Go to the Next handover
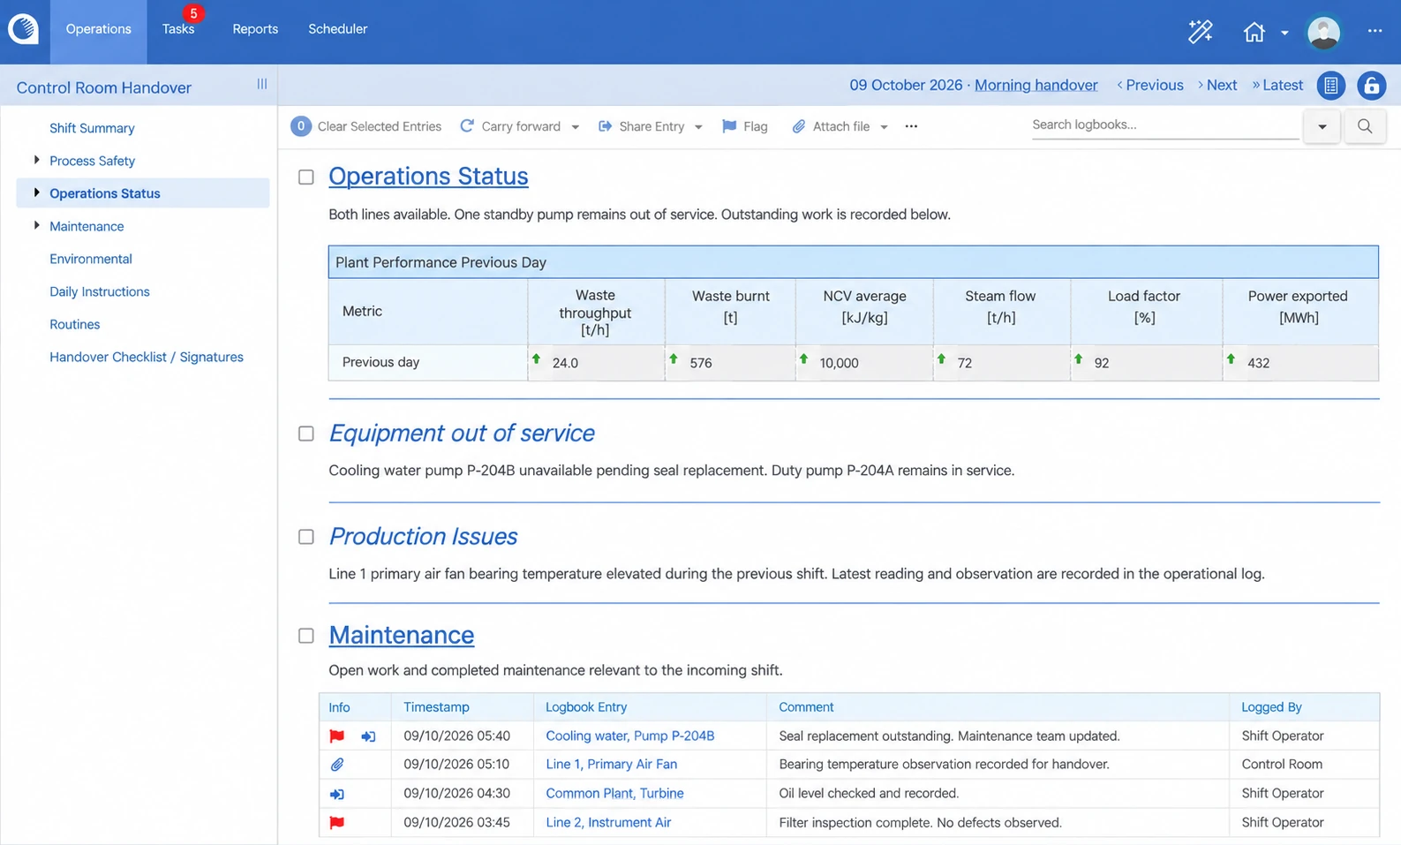 (x=1217, y=86)
